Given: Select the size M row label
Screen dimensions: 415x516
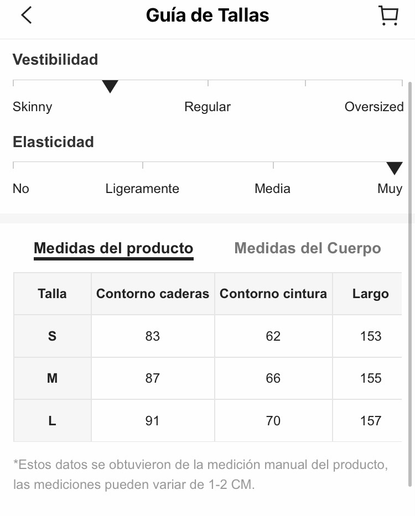Looking at the screenshot, I should (53, 378).
